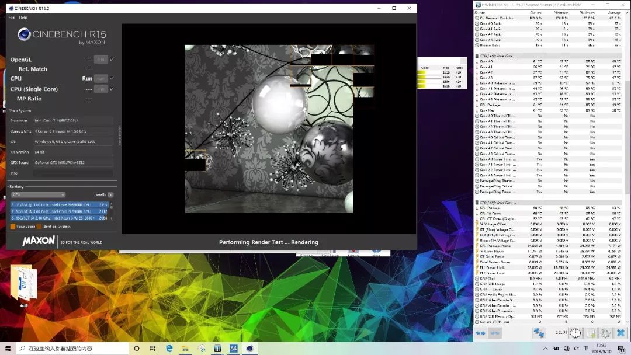Click the ranking list scrollbar
This screenshot has width=631, height=355.
(112, 211)
